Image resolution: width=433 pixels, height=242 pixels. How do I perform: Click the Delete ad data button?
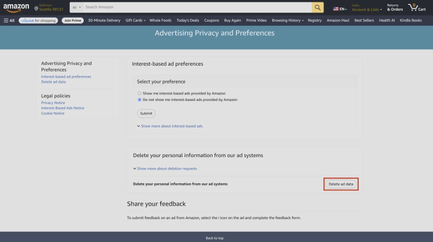tap(341, 184)
